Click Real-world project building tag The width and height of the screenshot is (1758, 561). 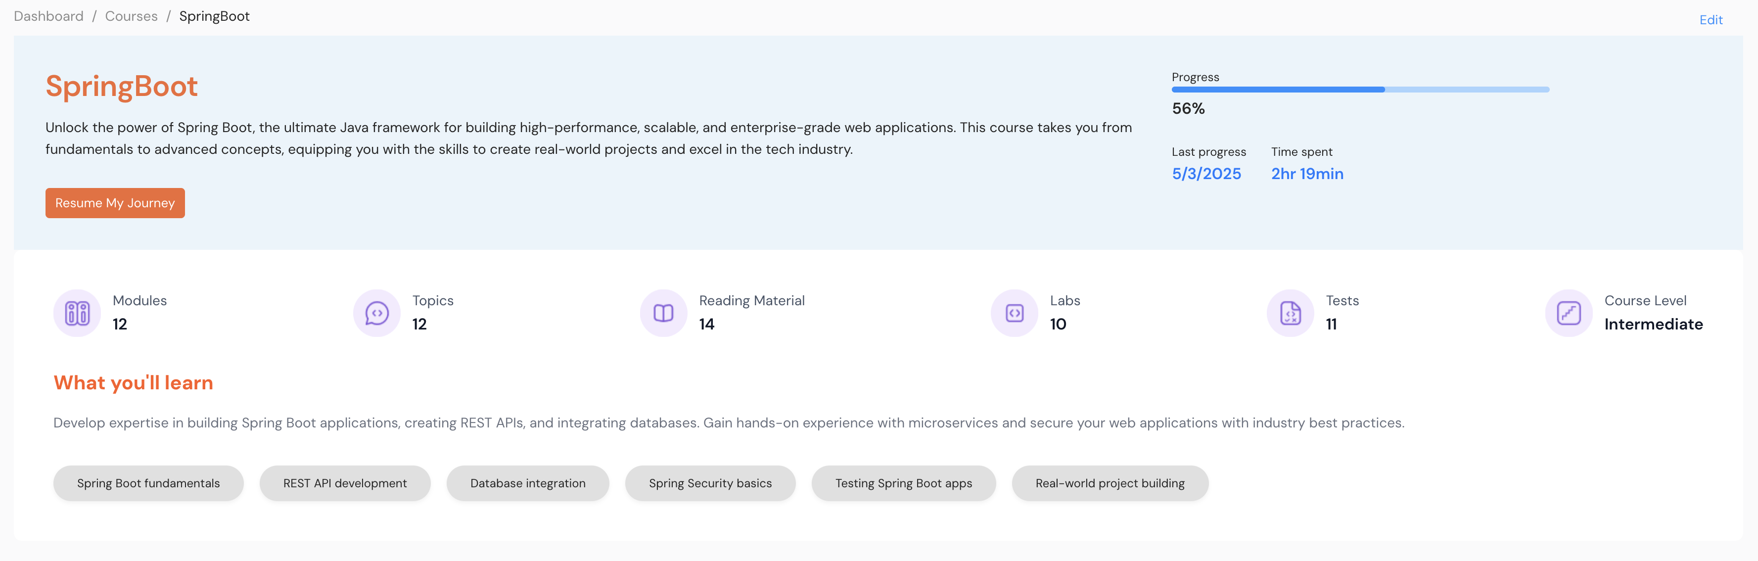click(1110, 483)
